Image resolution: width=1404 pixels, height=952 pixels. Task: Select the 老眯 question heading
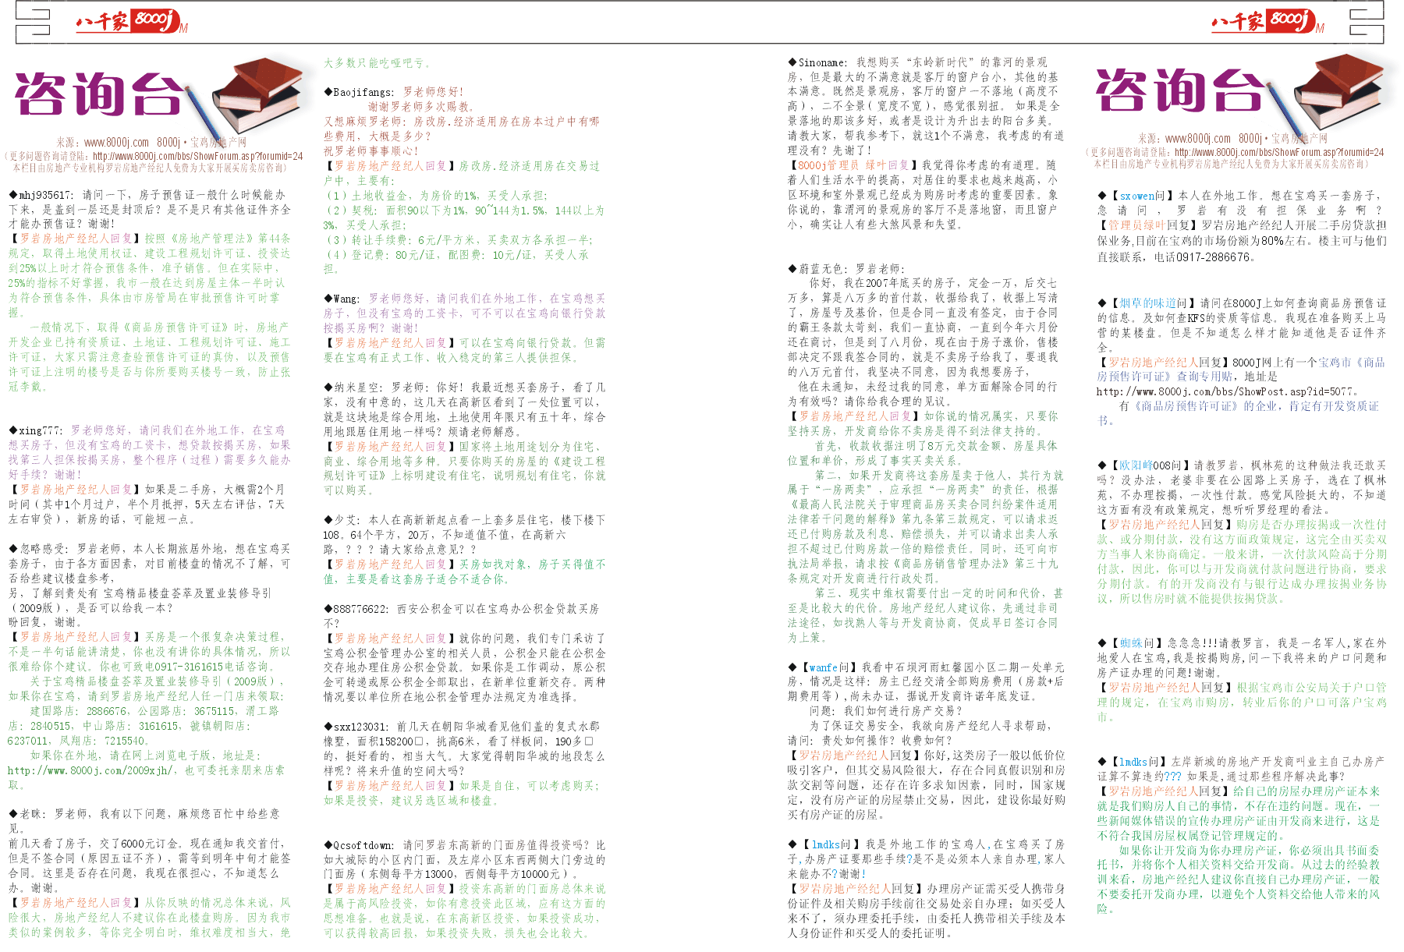[x=32, y=814]
